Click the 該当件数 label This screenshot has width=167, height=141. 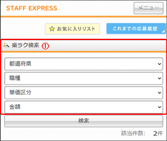[x=133, y=133]
